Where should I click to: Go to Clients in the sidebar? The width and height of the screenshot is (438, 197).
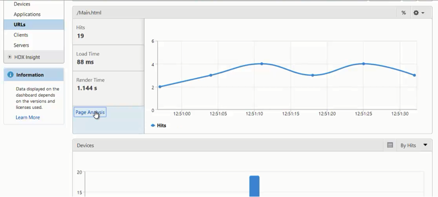click(21, 35)
